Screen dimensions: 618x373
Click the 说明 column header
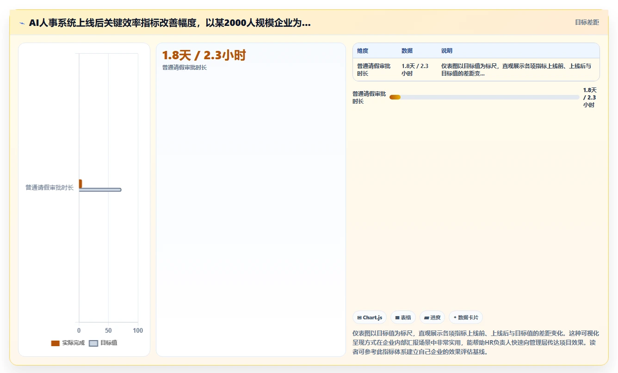[x=447, y=51]
